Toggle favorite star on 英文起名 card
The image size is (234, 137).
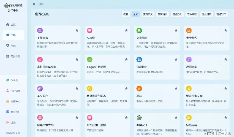(x=76, y=89)
